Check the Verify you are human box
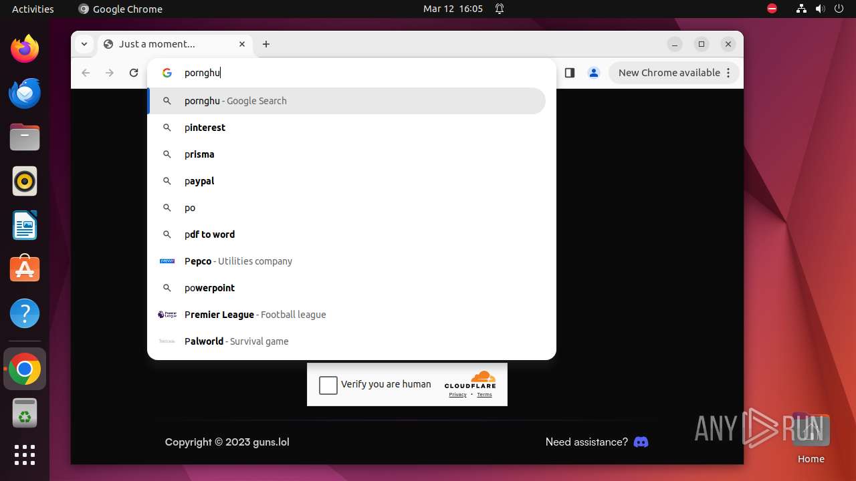Viewport: 856px width, 481px height. [x=328, y=385]
